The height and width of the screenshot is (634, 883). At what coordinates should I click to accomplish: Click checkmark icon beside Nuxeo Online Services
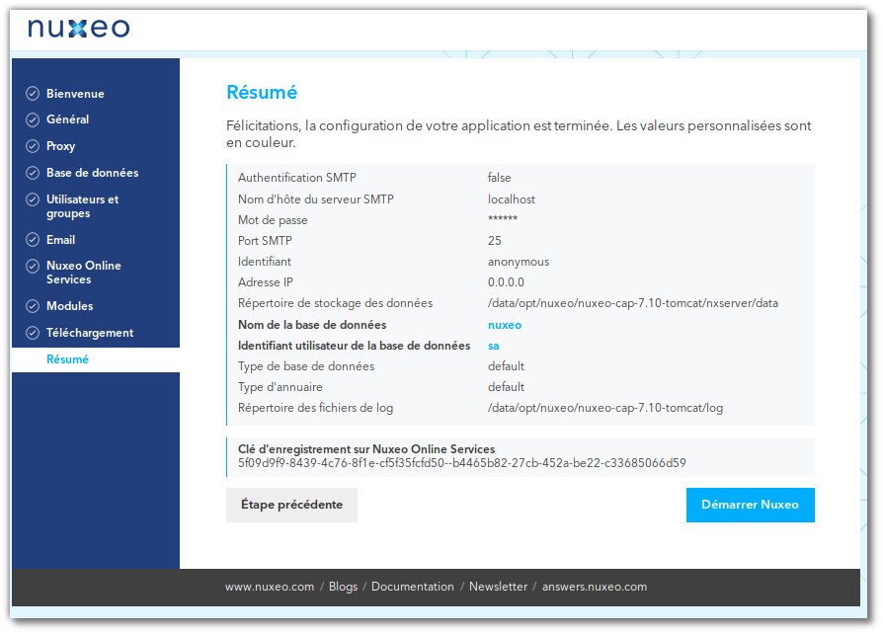33,266
